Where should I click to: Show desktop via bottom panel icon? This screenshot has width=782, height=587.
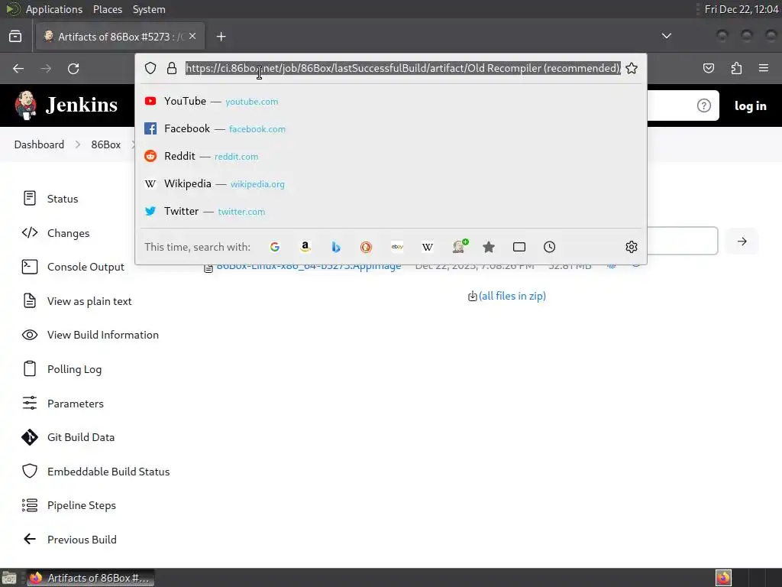tap(9, 578)
